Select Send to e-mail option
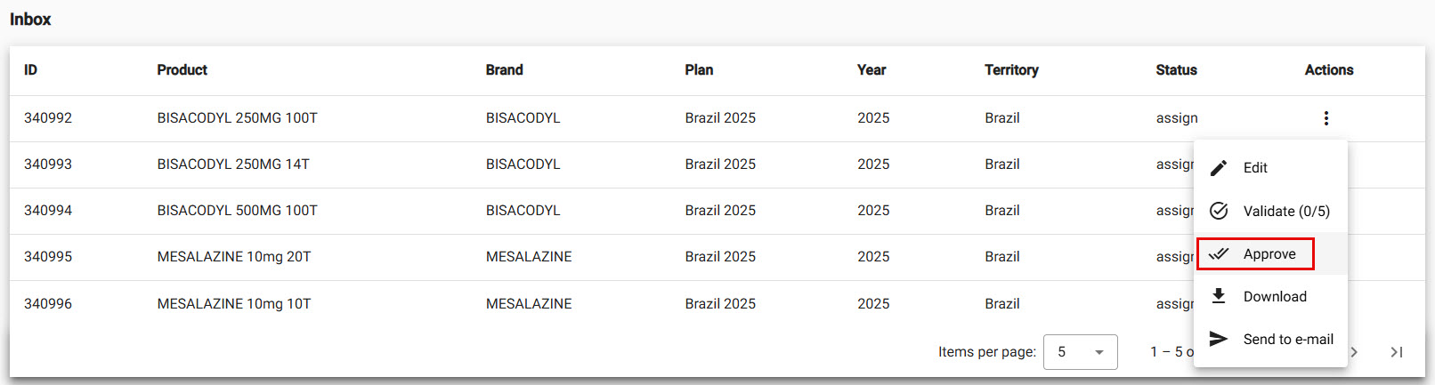 1288,340
